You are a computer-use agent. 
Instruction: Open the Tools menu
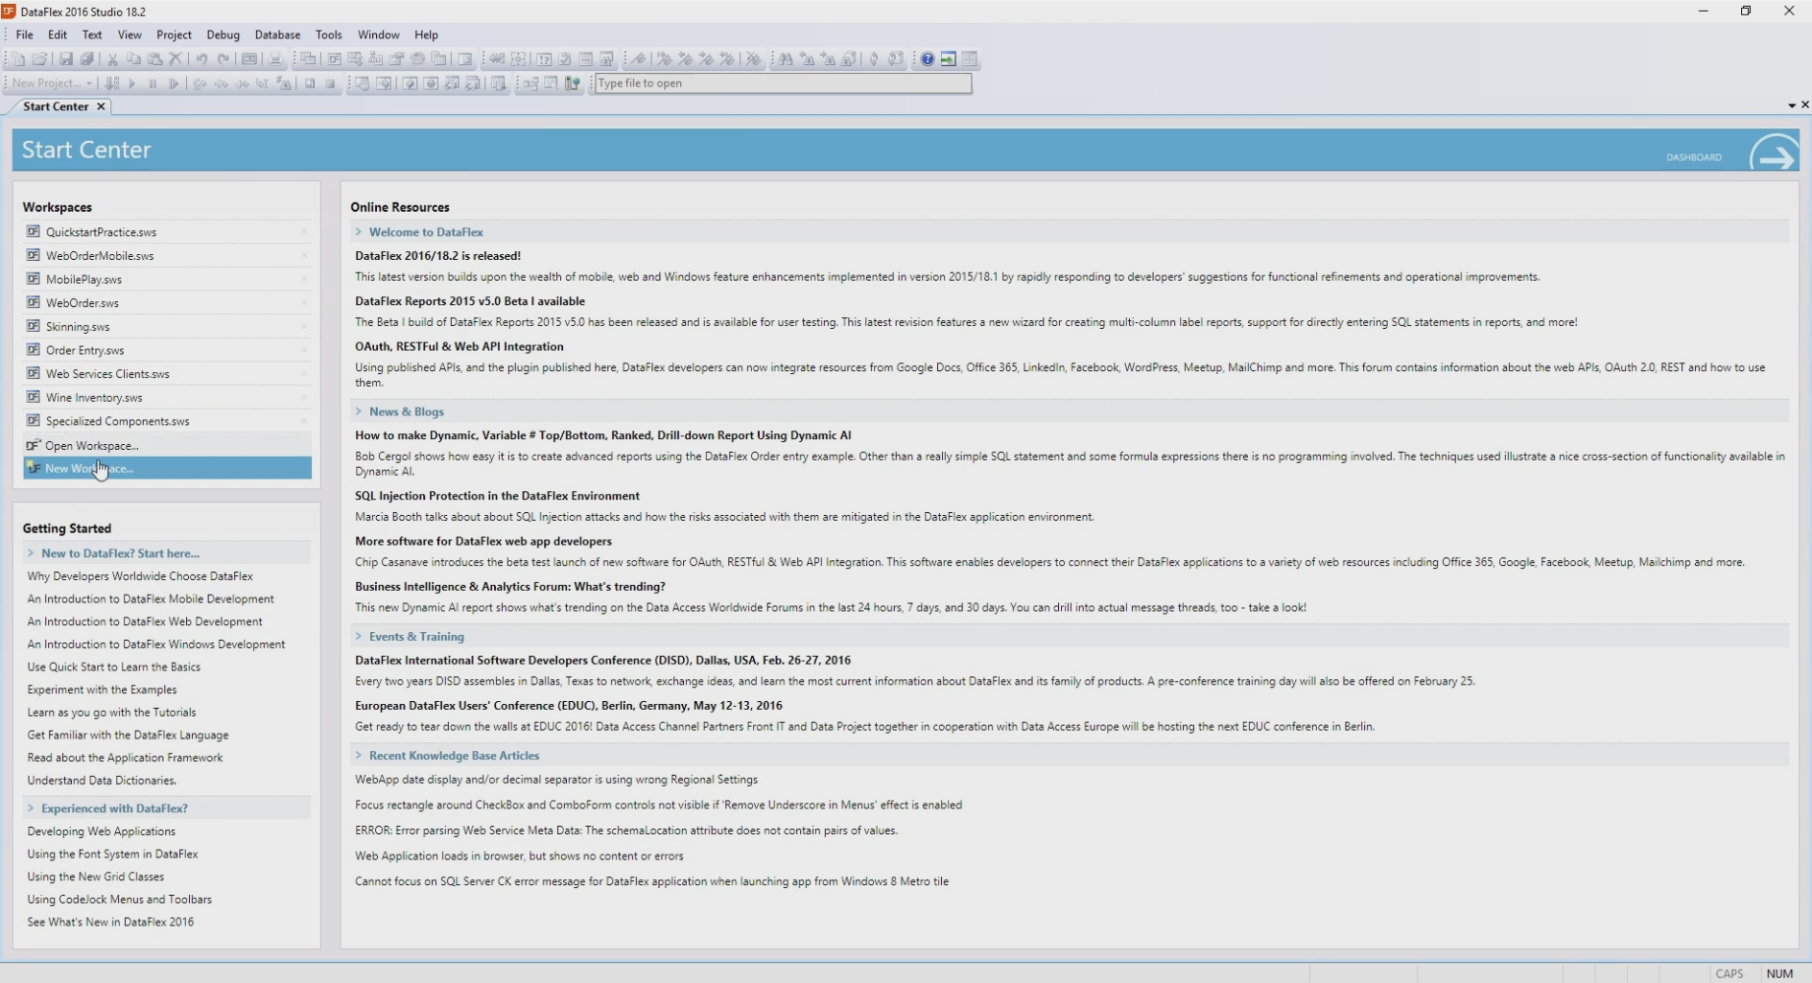tap(328, 35)
